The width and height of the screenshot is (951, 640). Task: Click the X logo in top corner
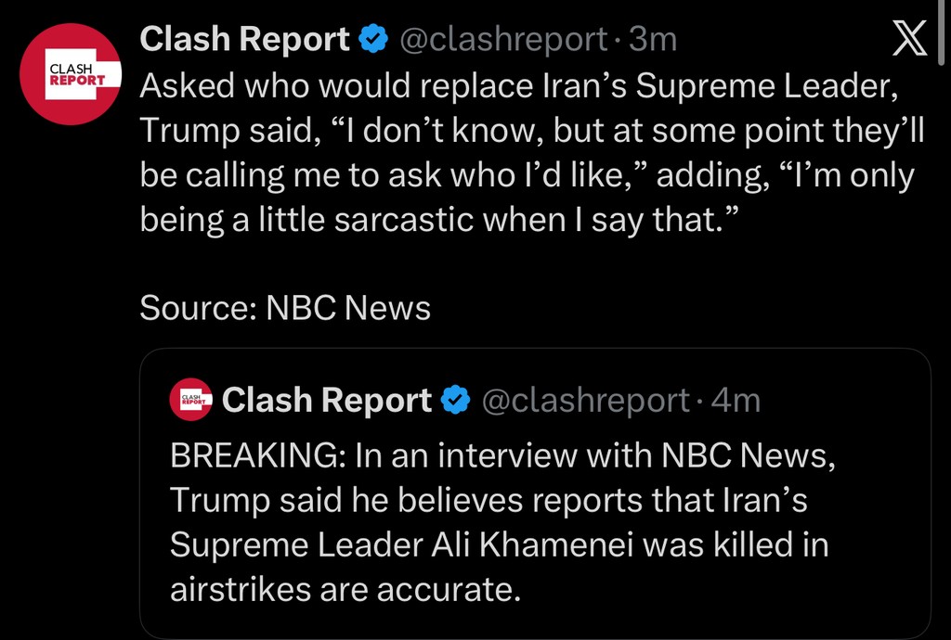coord(909,38)
